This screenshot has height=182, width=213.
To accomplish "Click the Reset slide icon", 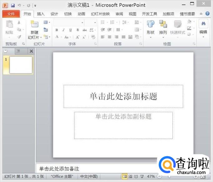I will [46, 29].
